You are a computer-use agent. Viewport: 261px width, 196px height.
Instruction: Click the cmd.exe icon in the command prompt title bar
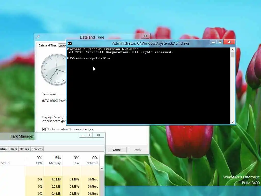tap(70, 43)
